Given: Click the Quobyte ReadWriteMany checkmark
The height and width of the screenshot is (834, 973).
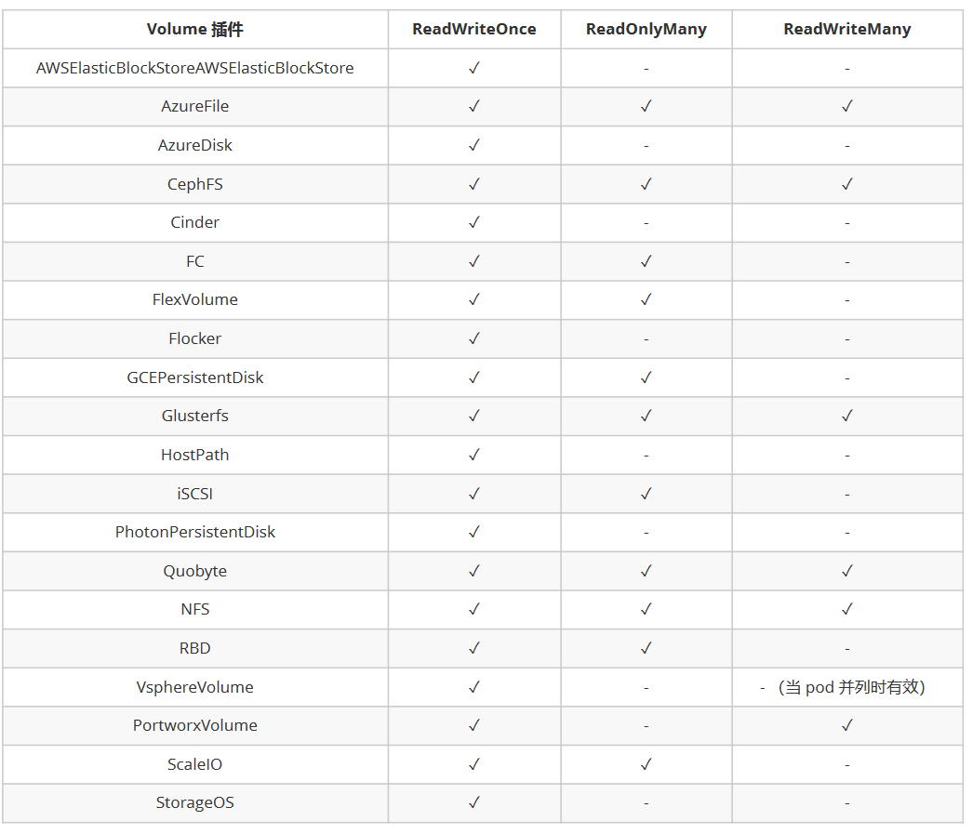Looking at the screenshot, I should tap(847, 571).
